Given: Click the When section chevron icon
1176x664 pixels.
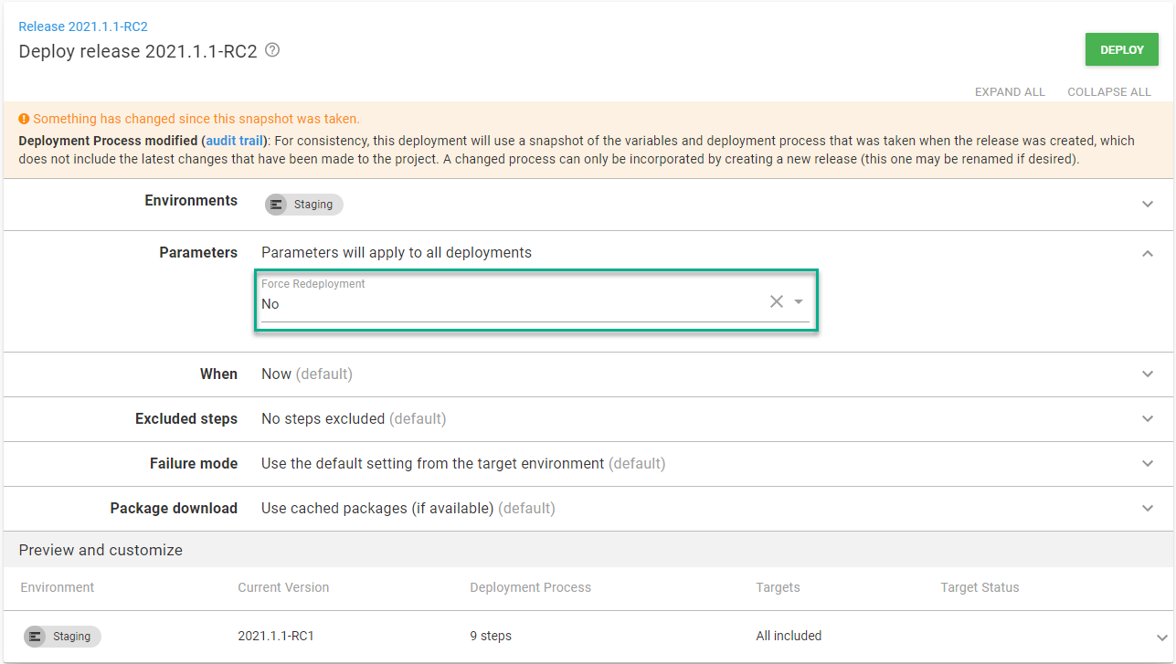Looking at the screenshot, I should (x=1147, y=374).
